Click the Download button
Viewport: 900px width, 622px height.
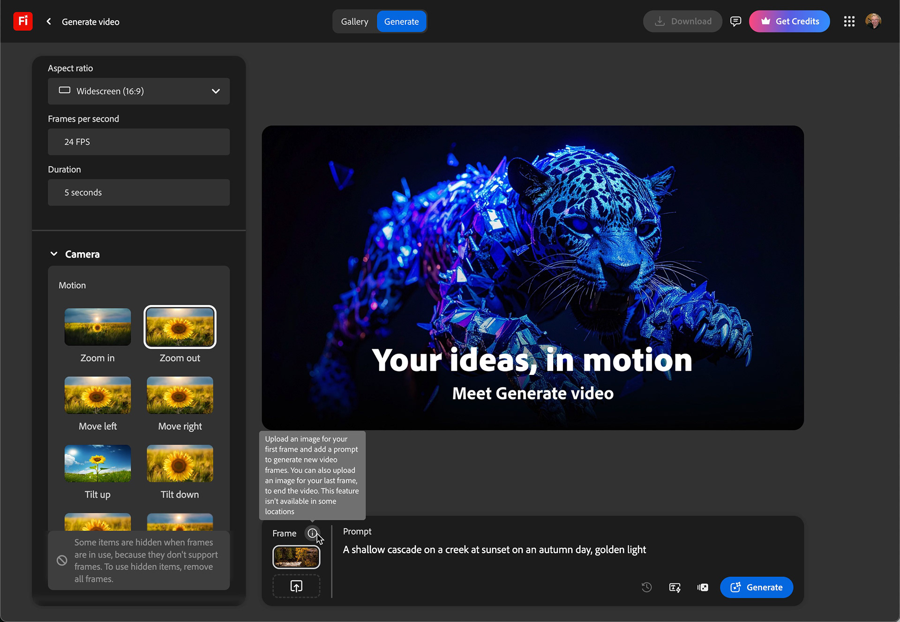pos(682,21)
